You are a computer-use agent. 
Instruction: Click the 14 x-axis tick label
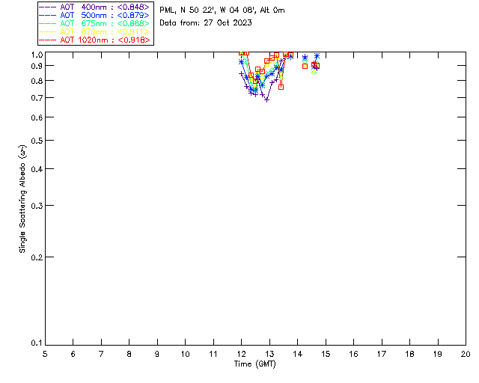point(298,354)
